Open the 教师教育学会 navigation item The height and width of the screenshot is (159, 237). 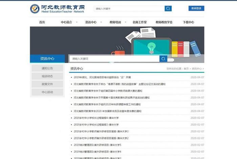[x=164, y=22]
